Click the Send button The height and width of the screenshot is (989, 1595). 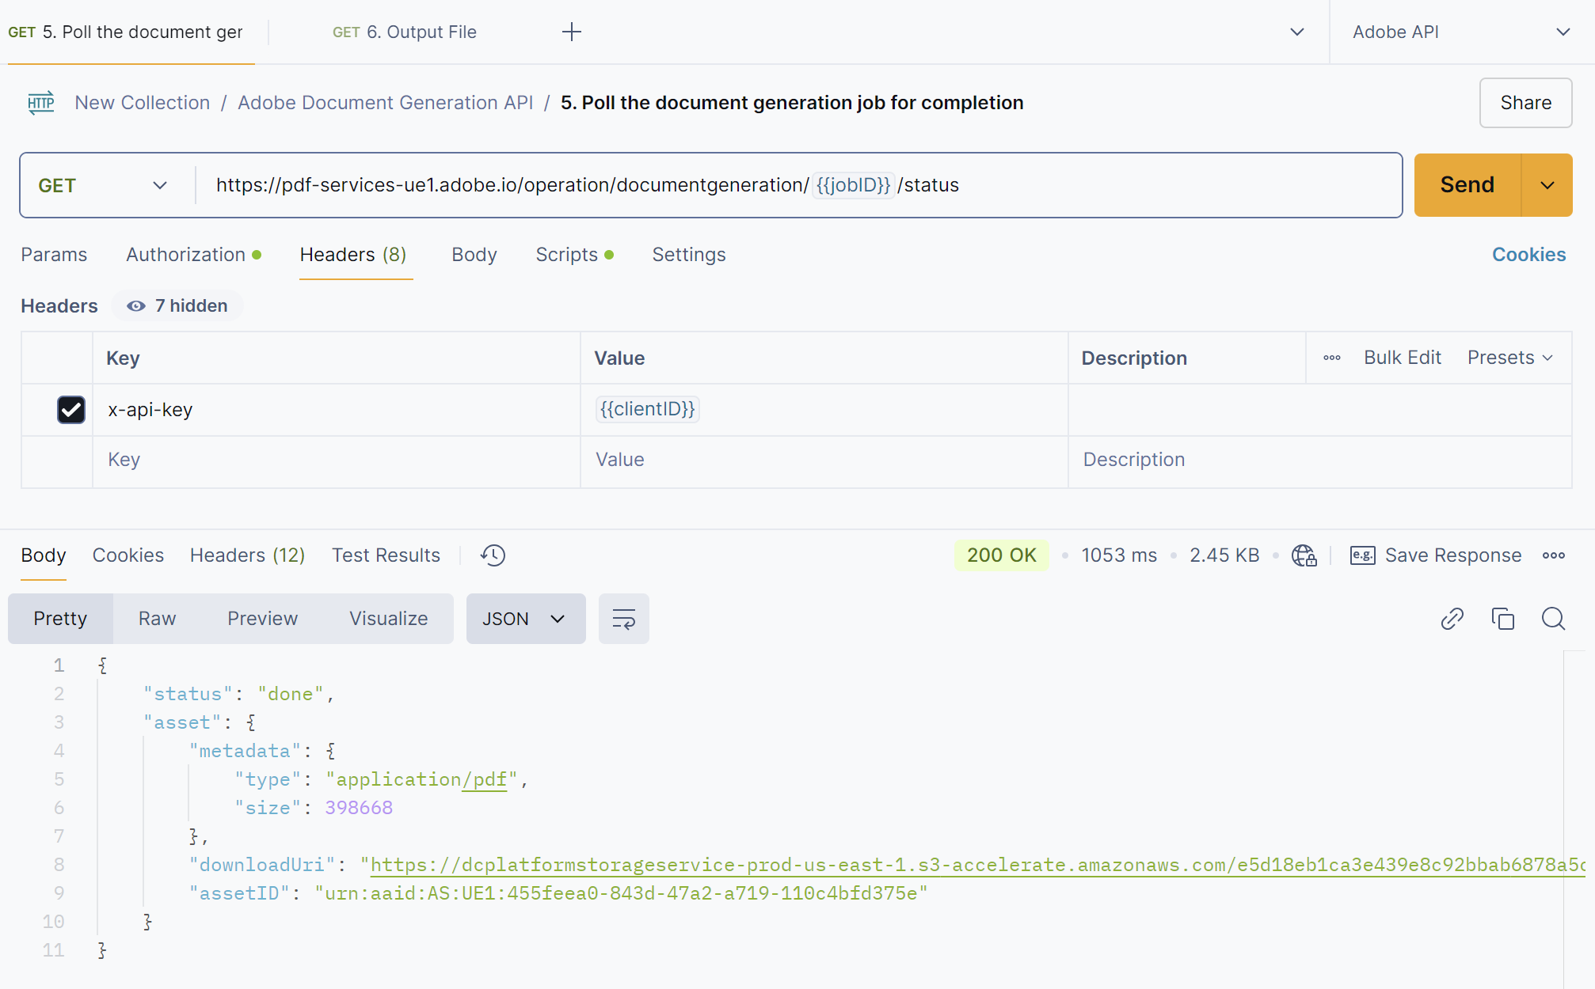point(1467,185)
